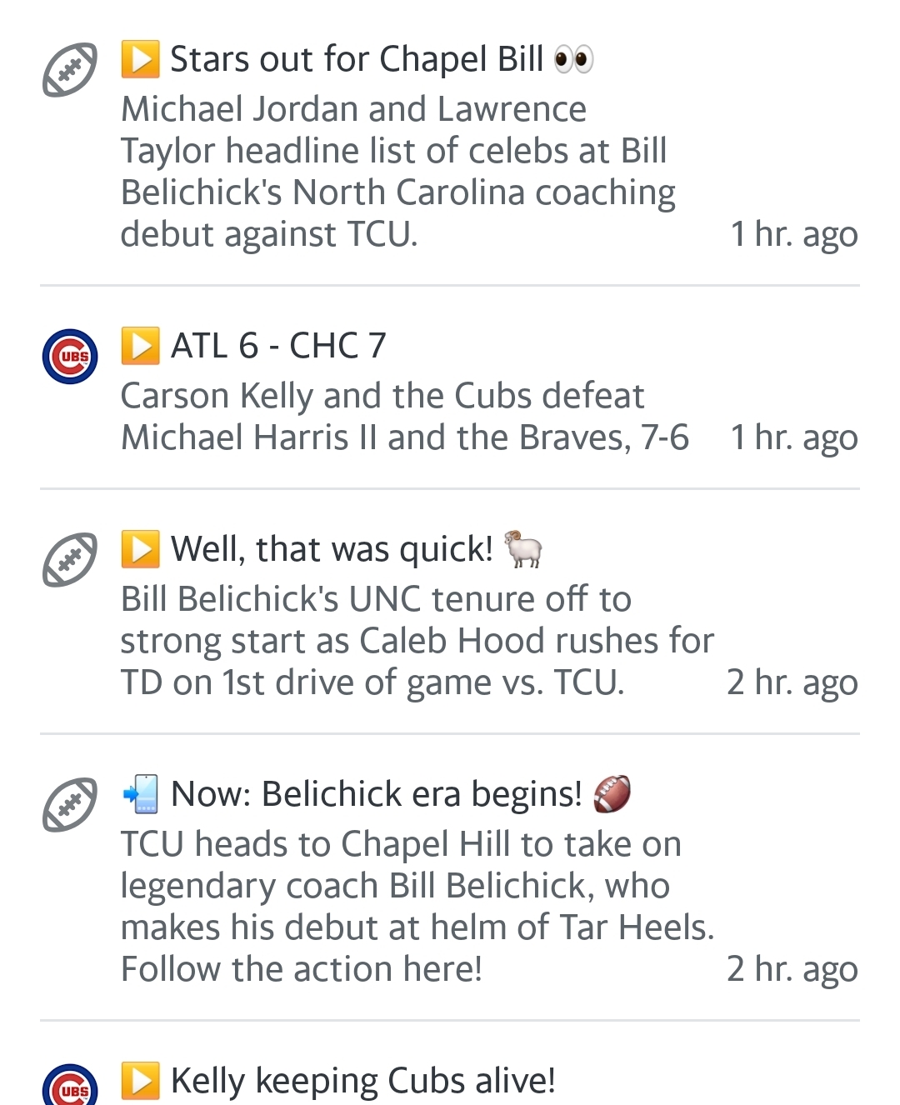The width and height of the screenshot is (900, 1105).
Task: Tap play icon before Kelly keeping Cubs alive
Action: pyautogui.click(x=140, y=1081)
